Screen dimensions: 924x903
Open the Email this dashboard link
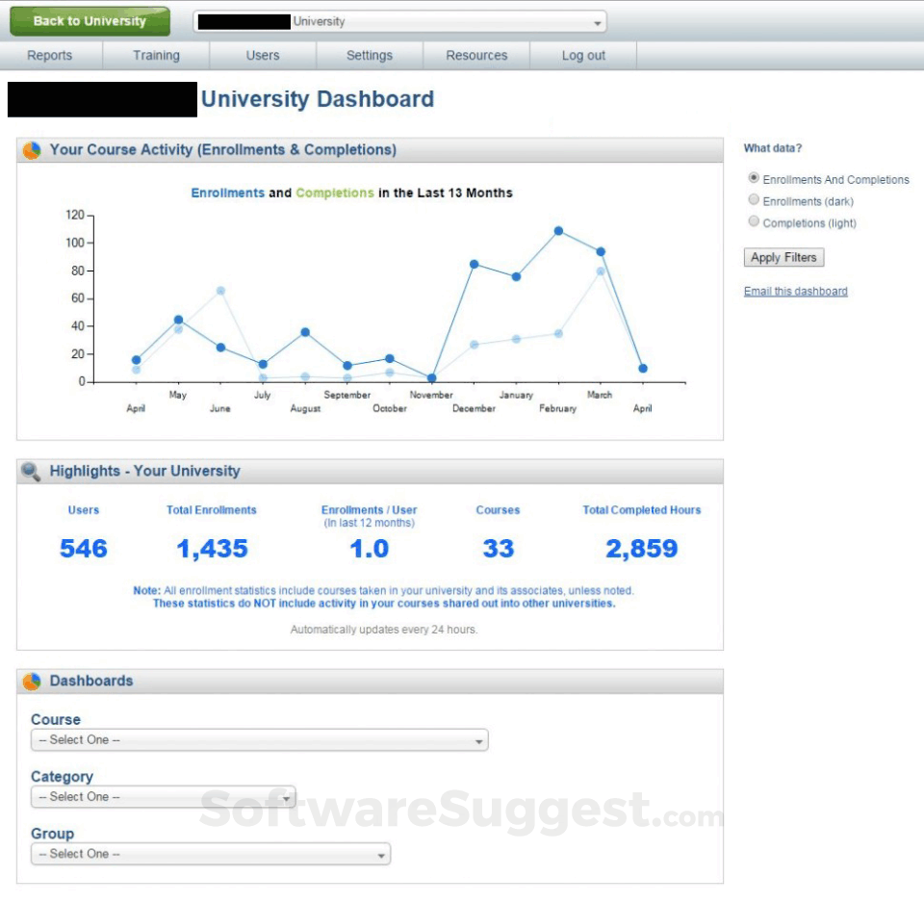click(x=795, y=291)
